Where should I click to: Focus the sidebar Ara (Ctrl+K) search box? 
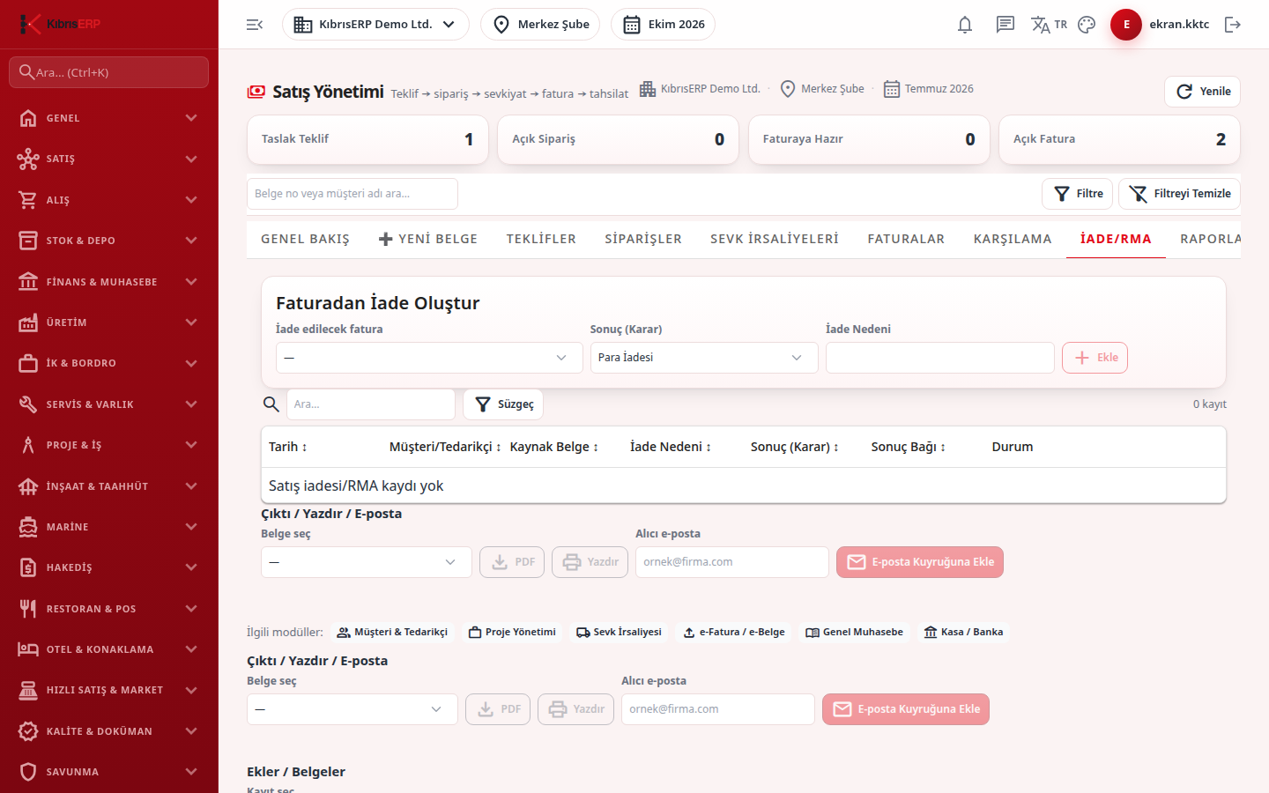point(109,72)
